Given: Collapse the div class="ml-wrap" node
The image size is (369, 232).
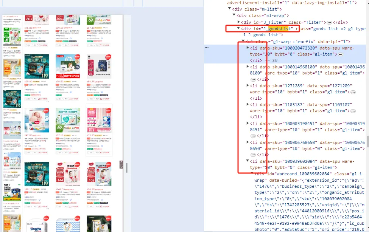Looking at the screenshot, I should pyautogui.click(x=234, y=15).
